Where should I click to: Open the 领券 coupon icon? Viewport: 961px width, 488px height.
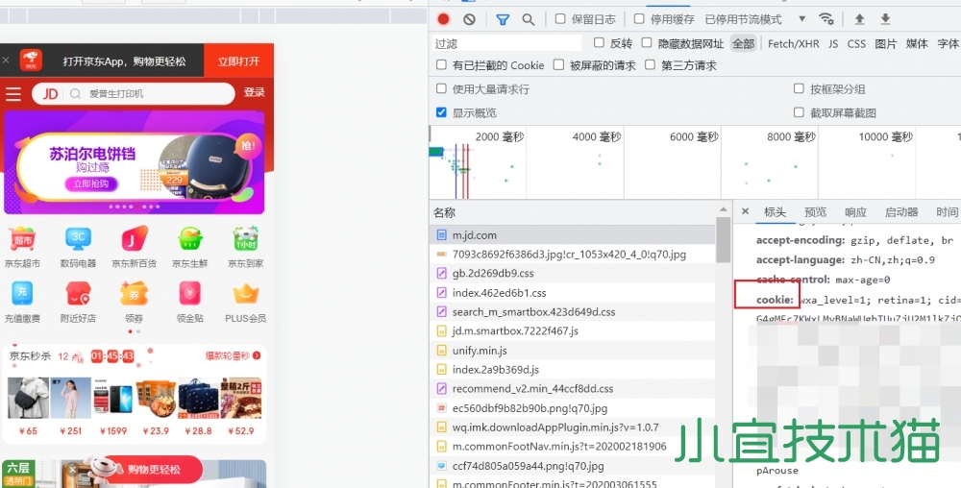pos(134,294)
